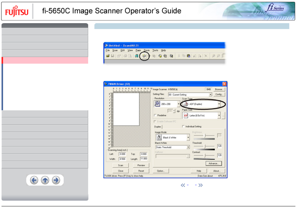Click the Top input field
297x207 pixels.
point(144,154)
